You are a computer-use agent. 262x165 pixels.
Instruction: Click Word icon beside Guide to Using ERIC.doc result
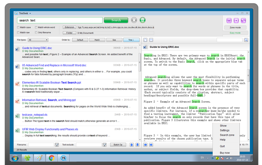point(17,49)
